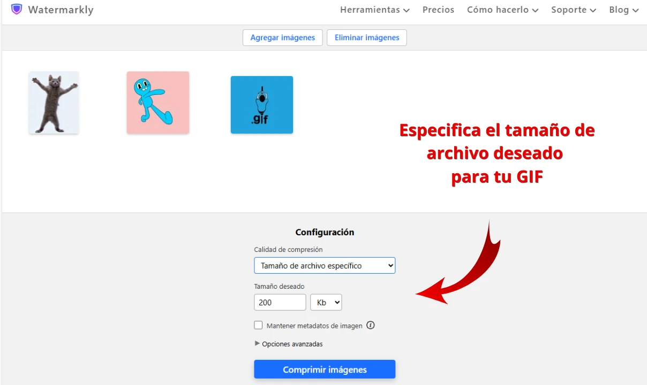Viewport: 647px width, 385px height.
Task: Click the Watermarkly brand name text
Action: coord(61,10)
